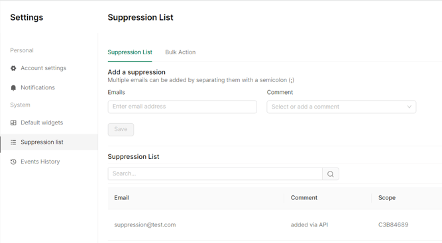
Task: Open the Select or add a comment box
Action: pyautogui.click(x=341, y=107)
